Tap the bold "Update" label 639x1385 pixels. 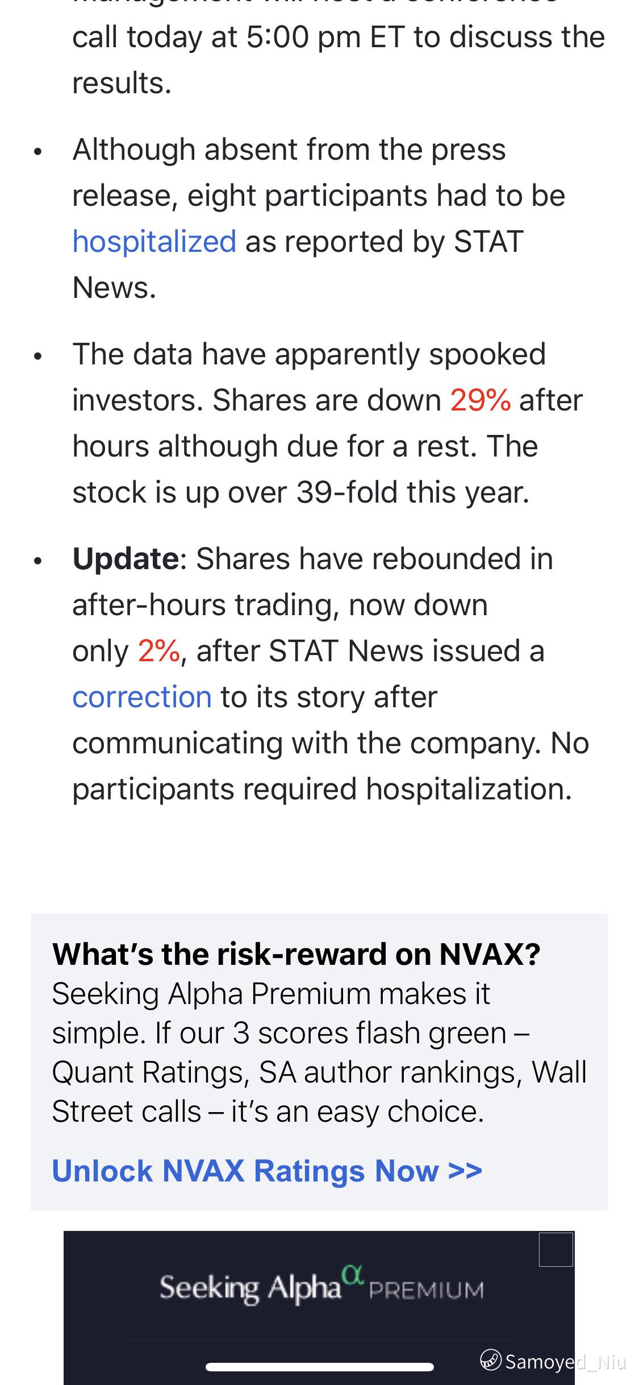[x=126, y=558]
